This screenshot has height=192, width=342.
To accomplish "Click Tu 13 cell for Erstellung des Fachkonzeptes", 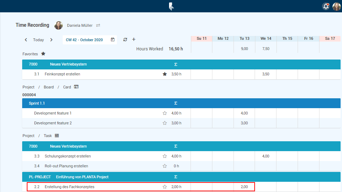I will pyautogui.click(x=244, y=187).
